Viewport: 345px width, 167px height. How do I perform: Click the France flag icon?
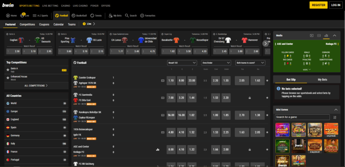point(8,152)
